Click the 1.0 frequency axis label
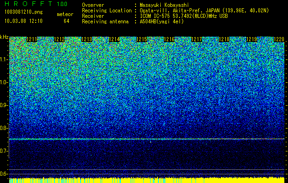The width and height of the screenshot is (288, 183). [4, 83]
